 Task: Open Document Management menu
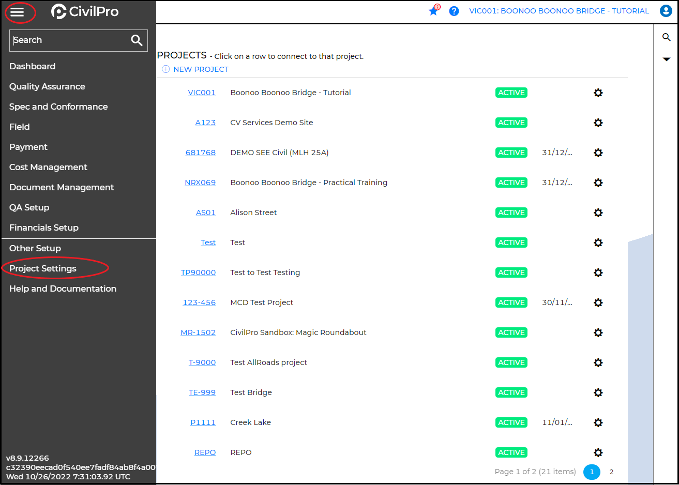[62, 187]
